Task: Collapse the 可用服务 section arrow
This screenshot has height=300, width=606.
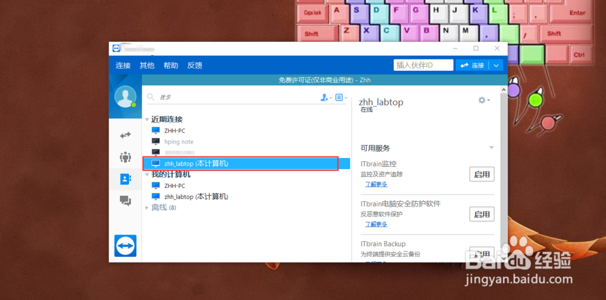Action: click(x=491, y=148)
